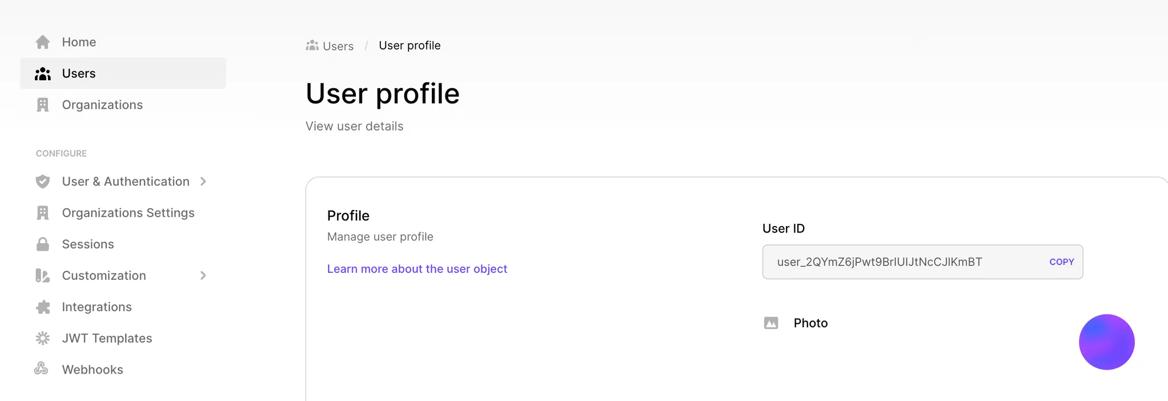Click the Users icon in the breadcrumb
This screenshot has height=401, width=1168.
[x=312, y=45]
